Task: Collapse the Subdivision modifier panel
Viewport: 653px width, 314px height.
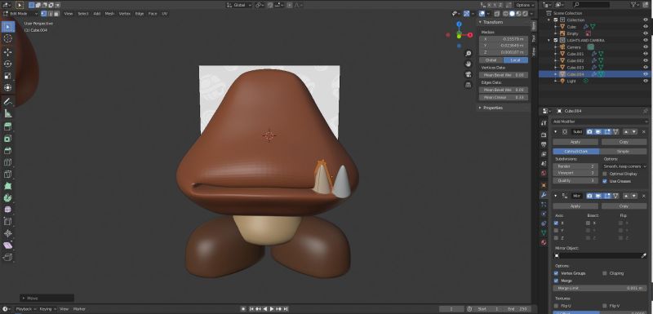Action: click(556, 132)
